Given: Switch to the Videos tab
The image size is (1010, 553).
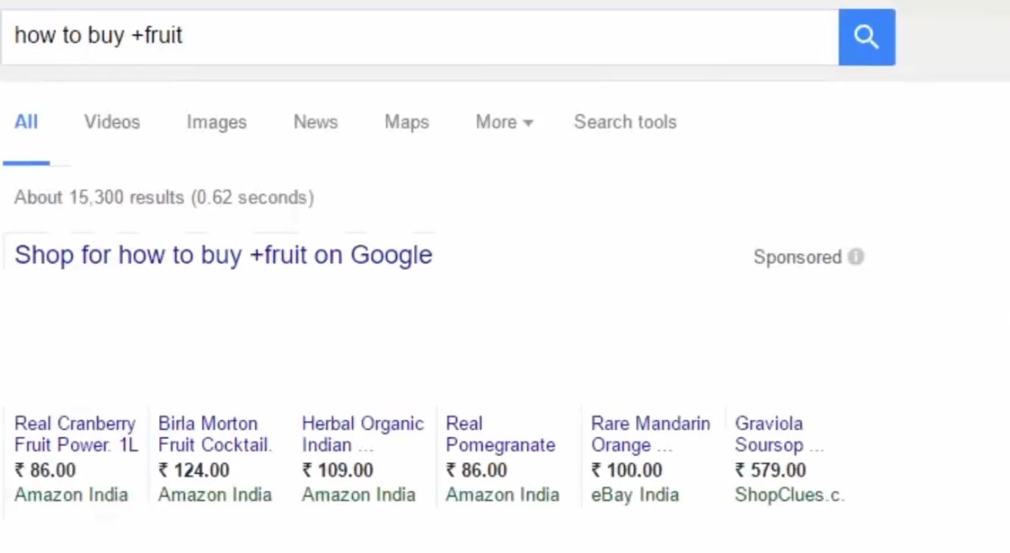Looking at the screenshot, I should [x=112, y=122].
